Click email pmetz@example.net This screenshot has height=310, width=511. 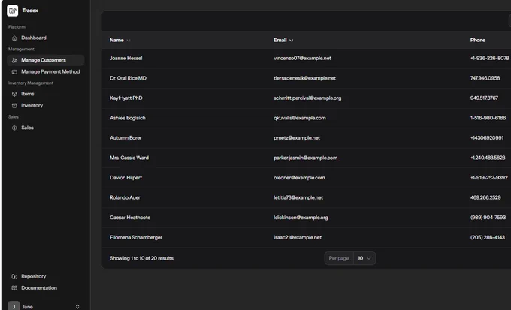tap(297, 138)
